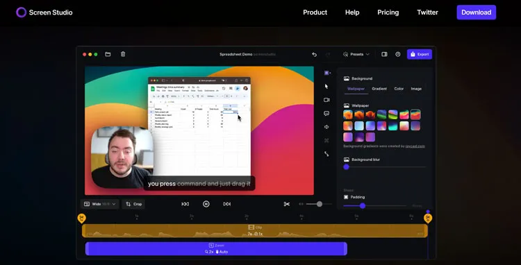Undo the last edit with the undo arrow
Viewport: 521px width, 265px height.
pyautogui.click(x=314, y=54)
